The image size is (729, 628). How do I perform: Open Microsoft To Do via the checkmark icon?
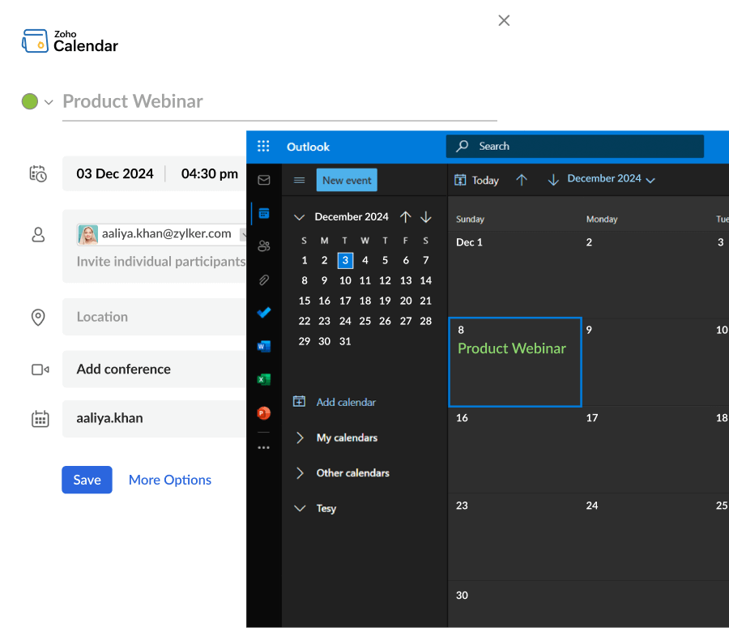pyautogui.click(x=263, y=313)
